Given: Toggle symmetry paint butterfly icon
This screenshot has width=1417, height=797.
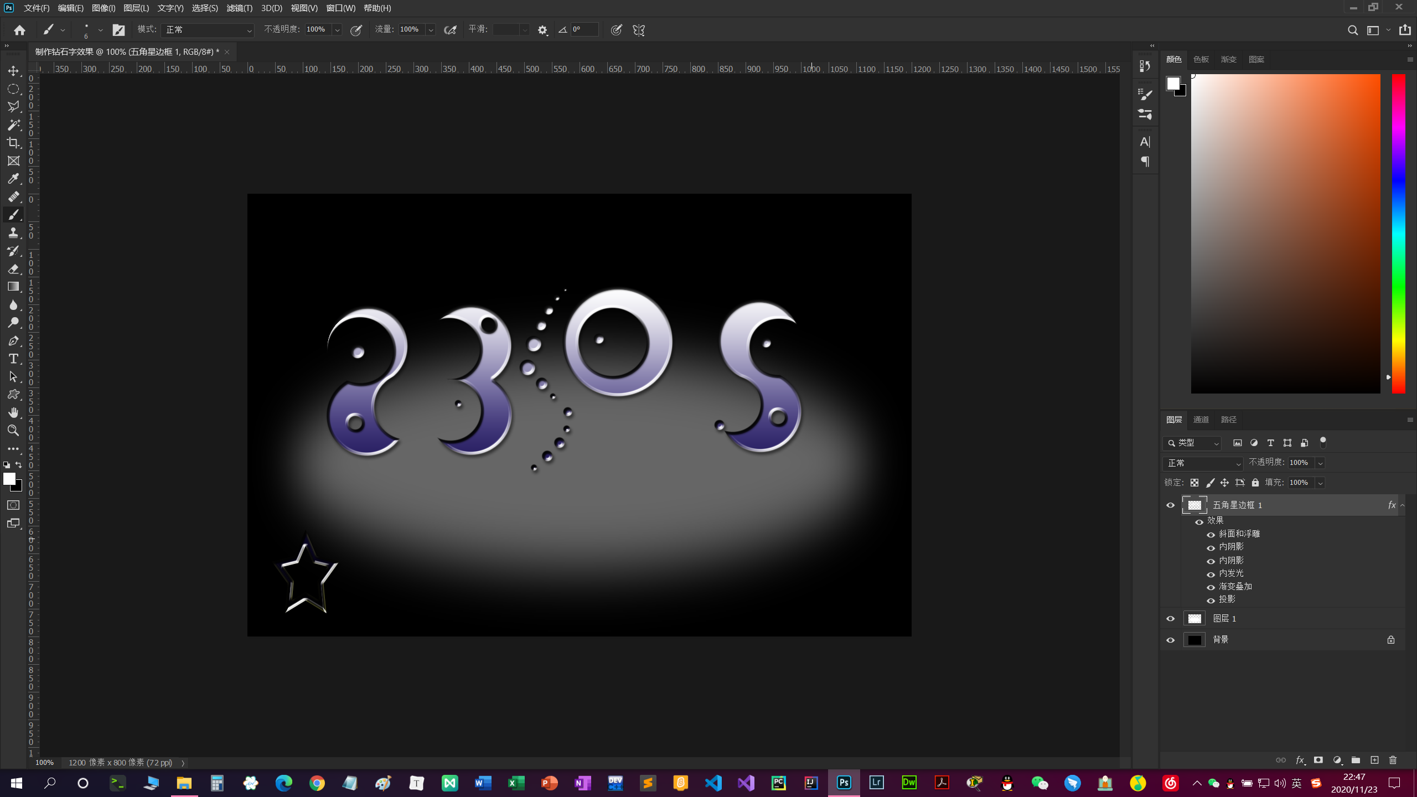Looking at the screenshot, I should [639, 30].
